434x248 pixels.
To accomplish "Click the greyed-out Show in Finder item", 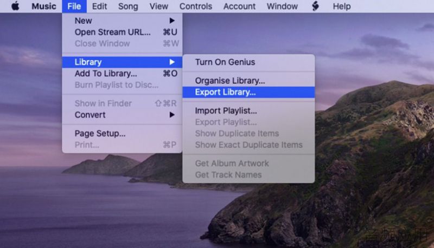I will pos(122,103).
